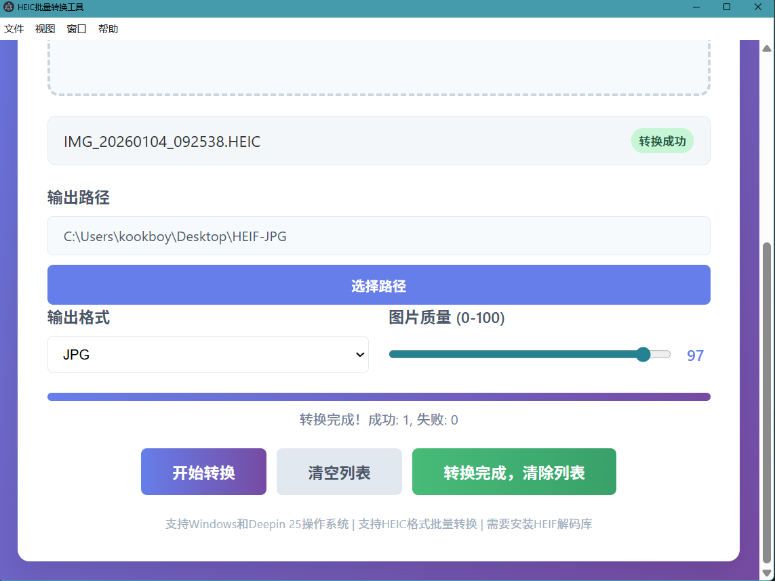Click the 图片质量 (0-100) label
775x581 pixels.
[446, 318]
